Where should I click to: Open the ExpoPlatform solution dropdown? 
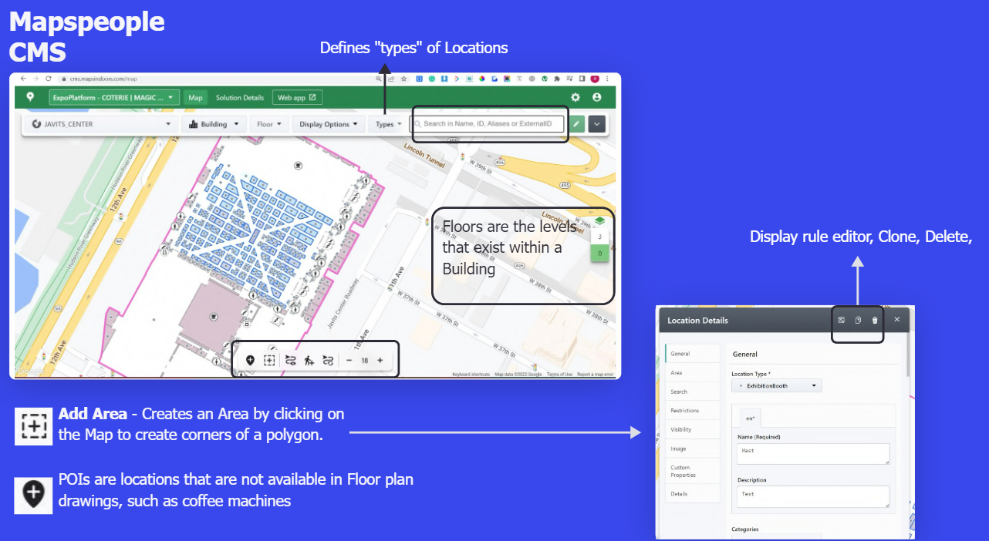point(114,98)
